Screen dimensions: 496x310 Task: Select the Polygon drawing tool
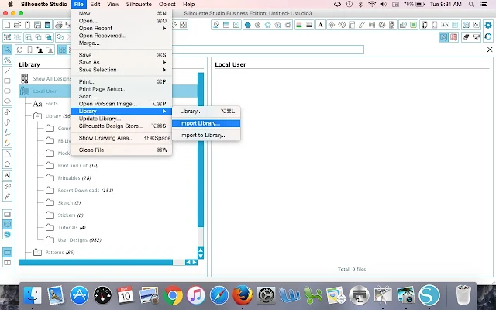7,164
